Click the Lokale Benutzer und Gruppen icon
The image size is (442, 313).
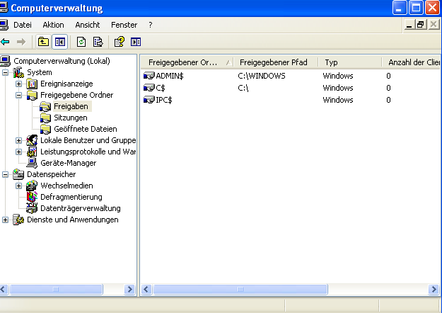[32, 140]
